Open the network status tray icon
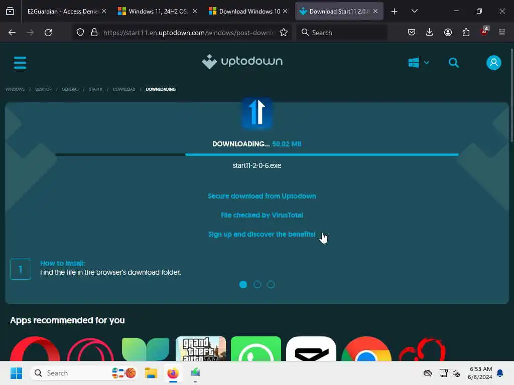The width and height of the screenshot is (514, 385). [x=443, y=373]
